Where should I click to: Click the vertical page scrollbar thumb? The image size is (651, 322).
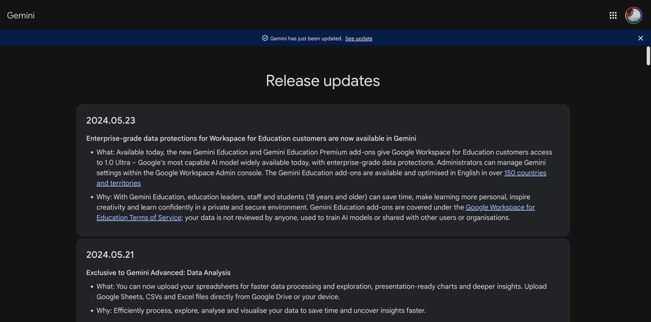click(648, 56)
